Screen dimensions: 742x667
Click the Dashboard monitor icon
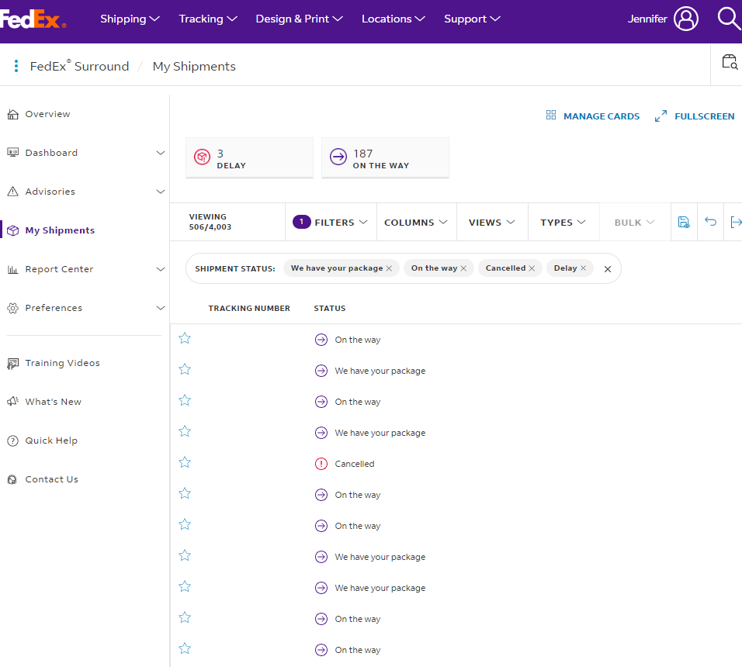point(12,152)
